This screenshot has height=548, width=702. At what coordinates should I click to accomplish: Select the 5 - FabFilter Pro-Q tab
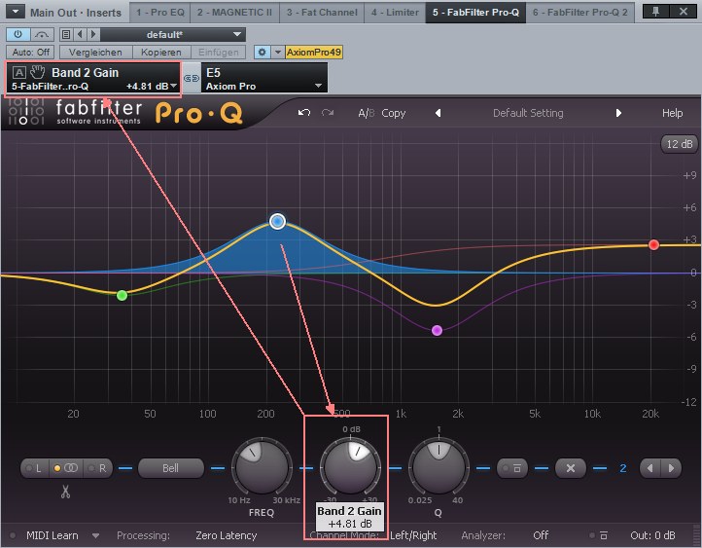[475, 12]
